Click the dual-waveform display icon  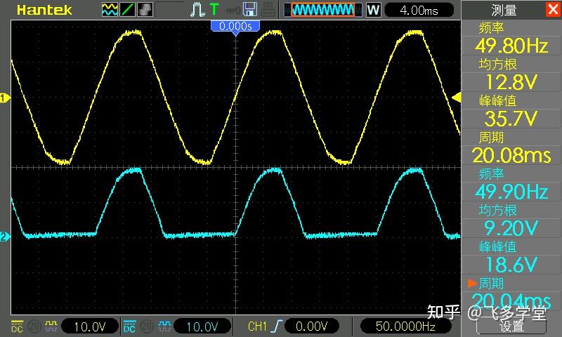coord(110,10)
